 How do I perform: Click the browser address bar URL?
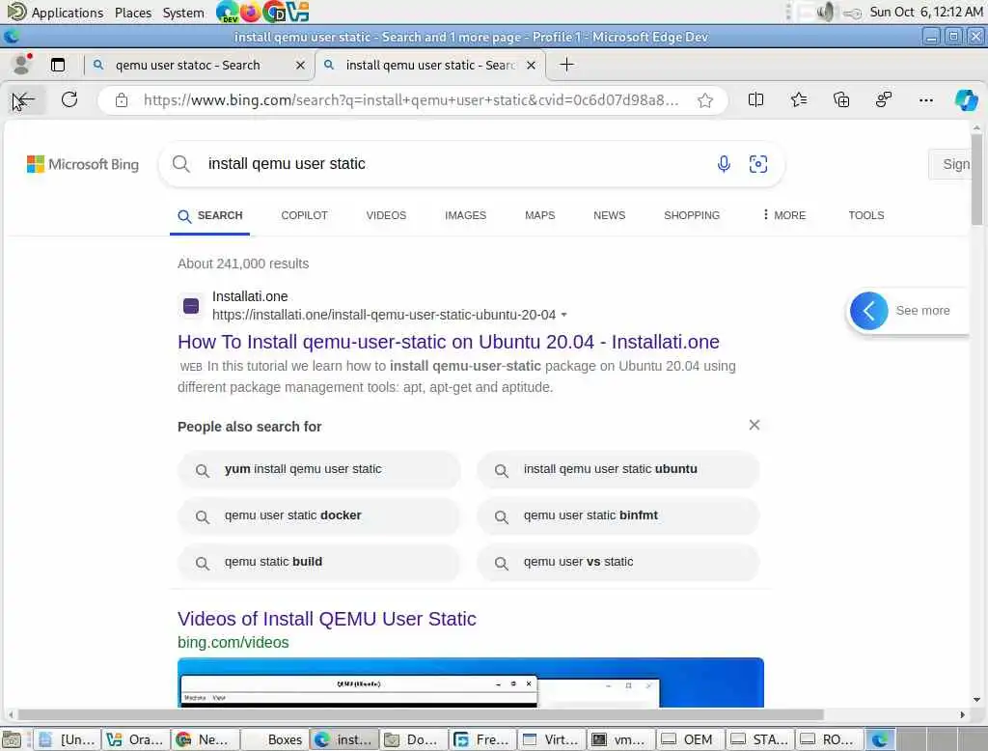(x=411, y=100)
